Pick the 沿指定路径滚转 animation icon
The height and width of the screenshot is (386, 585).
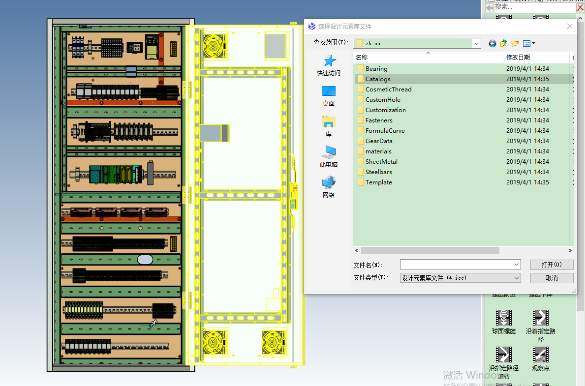click(503, 354)
